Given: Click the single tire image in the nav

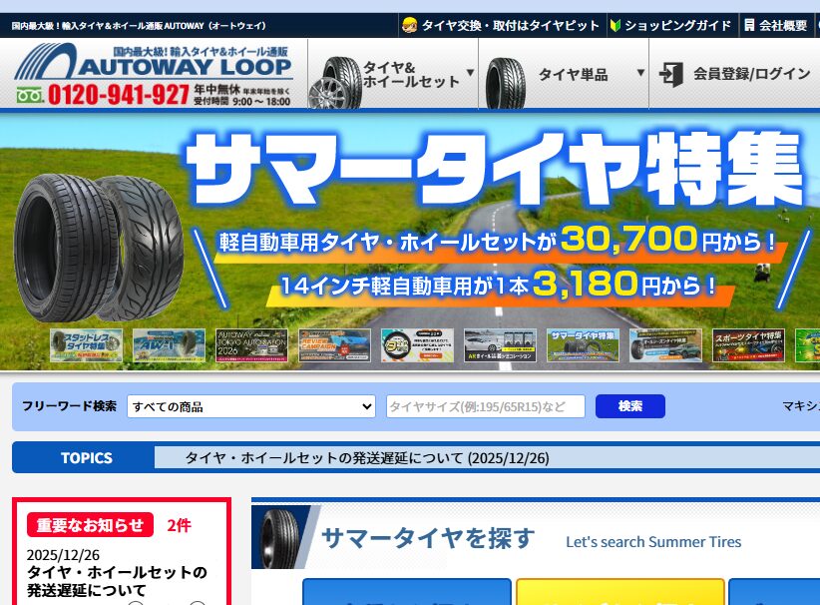Looking at the screenshot, I should pyautogui.click(x=506, y=75).
